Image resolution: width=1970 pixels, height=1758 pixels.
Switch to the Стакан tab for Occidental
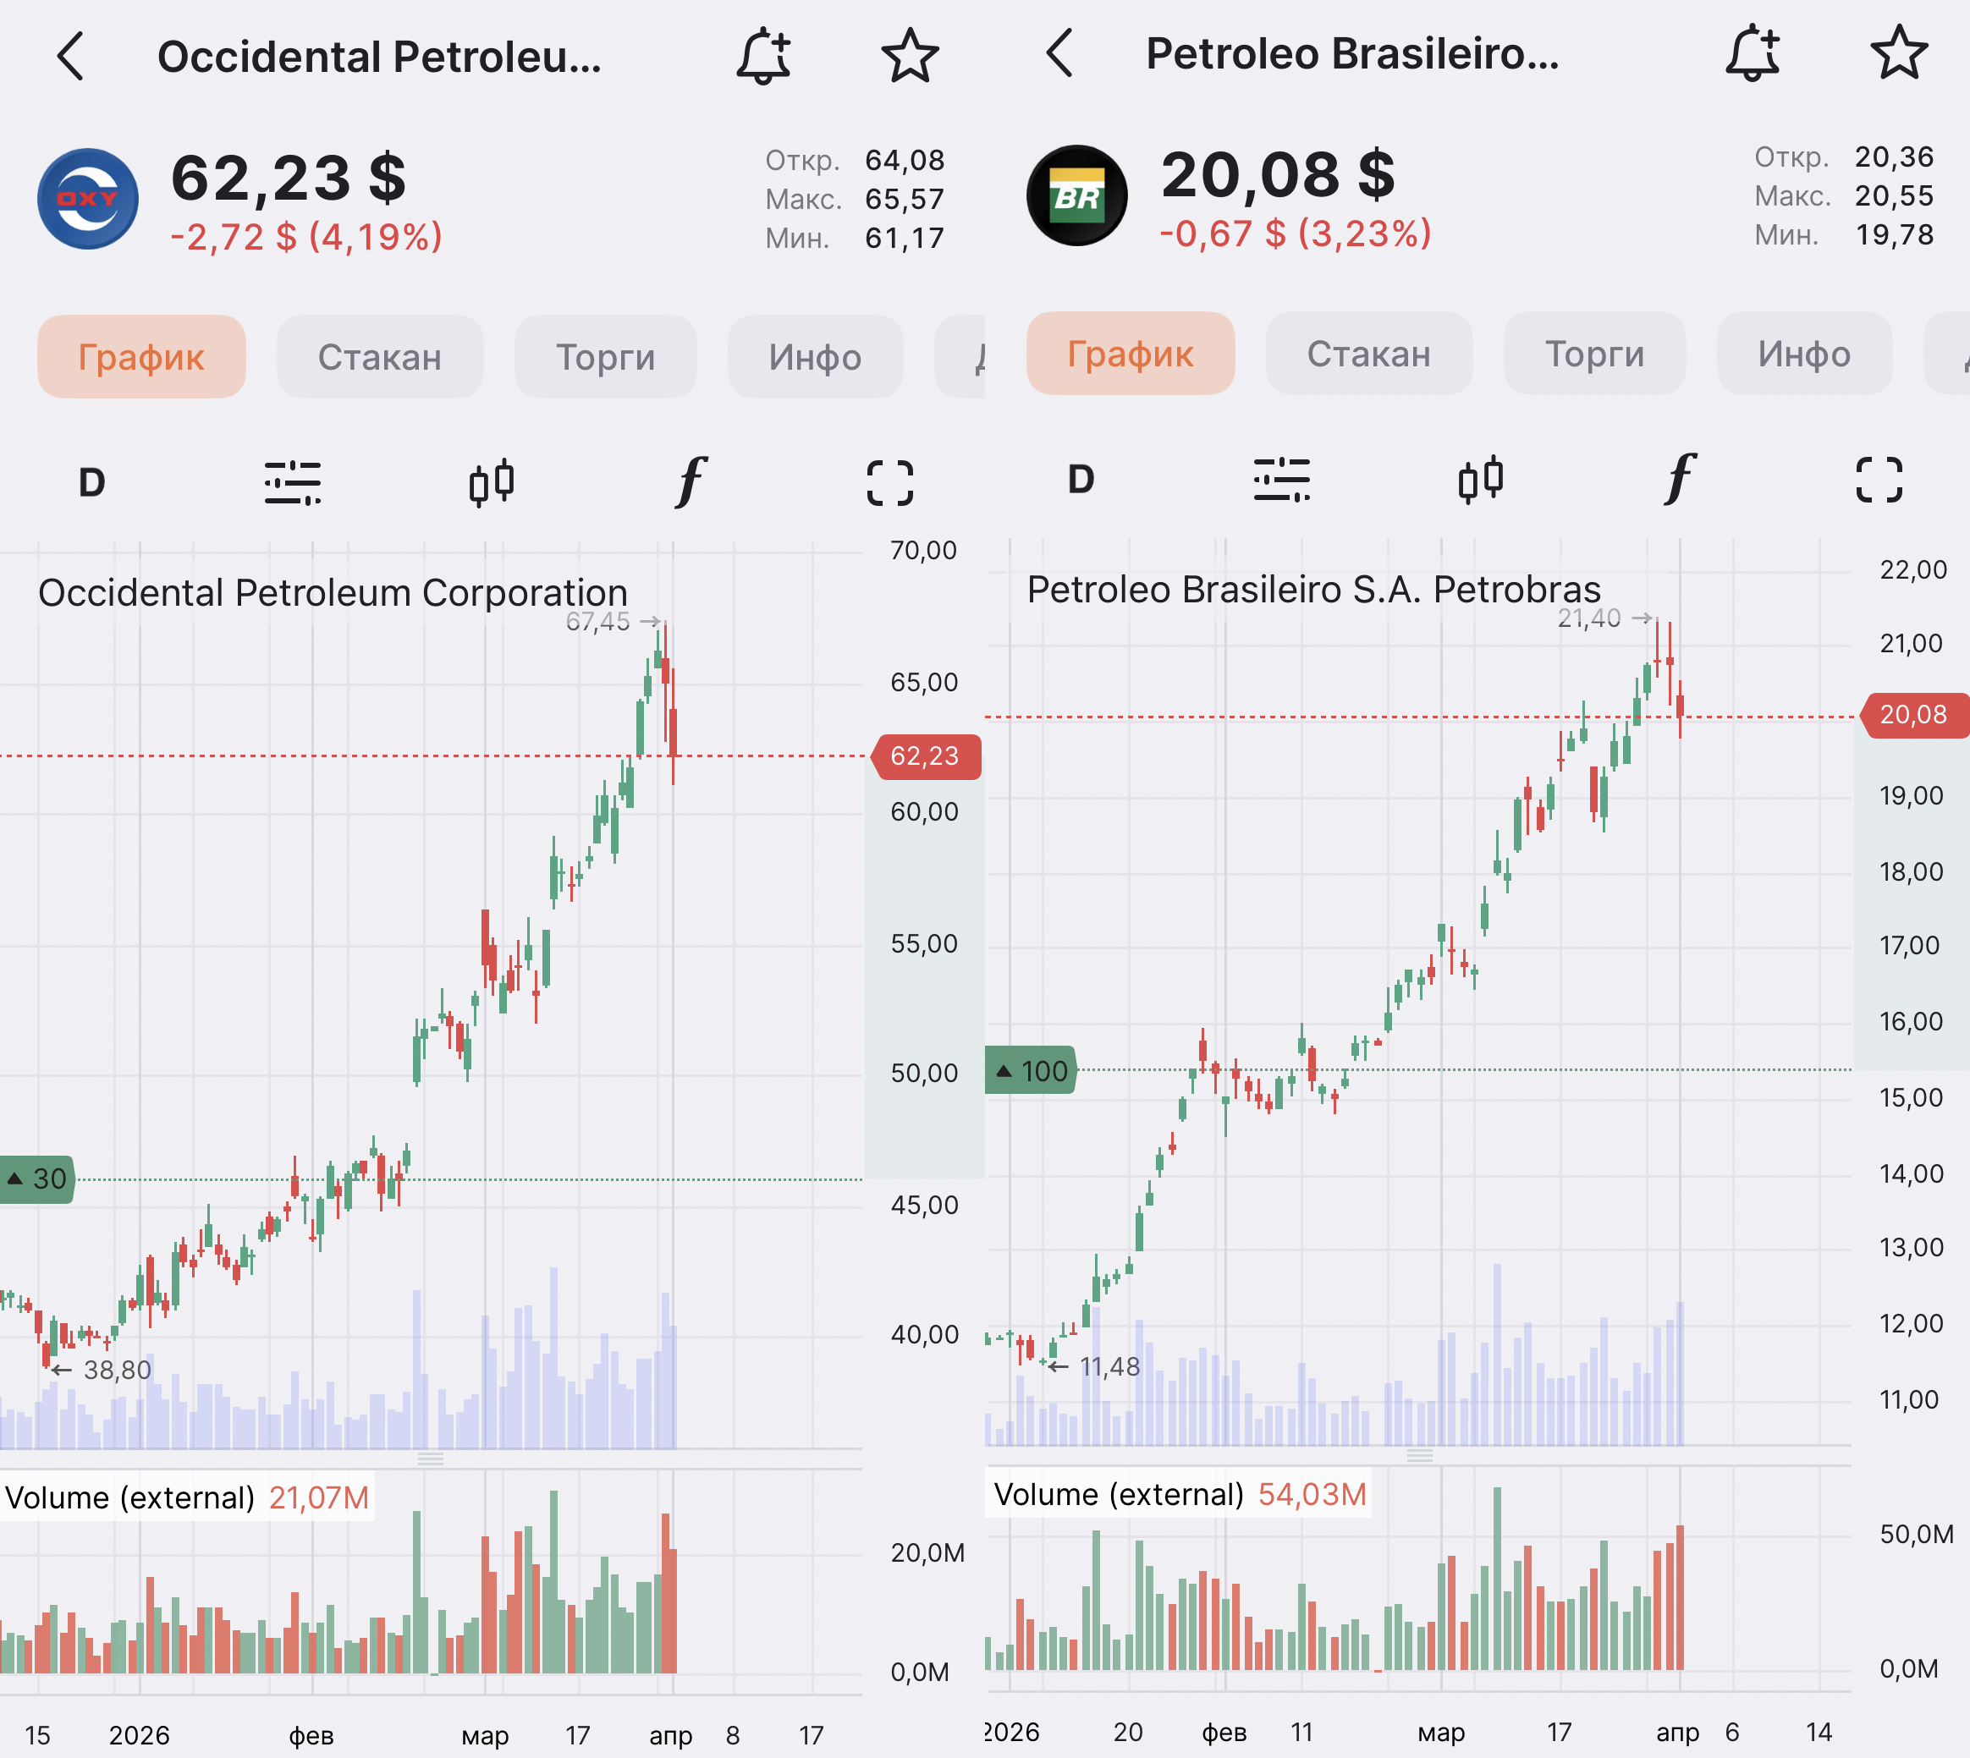pyautogui.click(x=380, y=357)
